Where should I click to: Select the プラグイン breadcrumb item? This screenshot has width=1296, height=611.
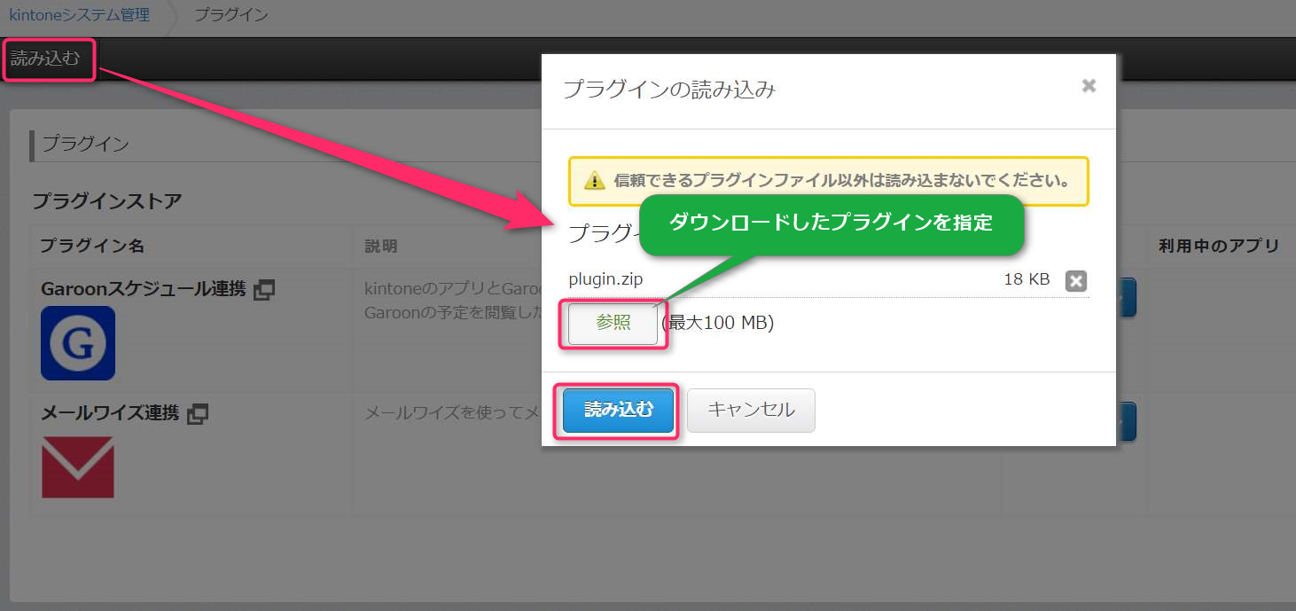230,15
